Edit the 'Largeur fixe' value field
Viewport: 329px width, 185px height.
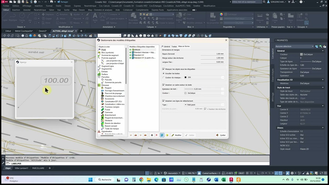[212, 62]
